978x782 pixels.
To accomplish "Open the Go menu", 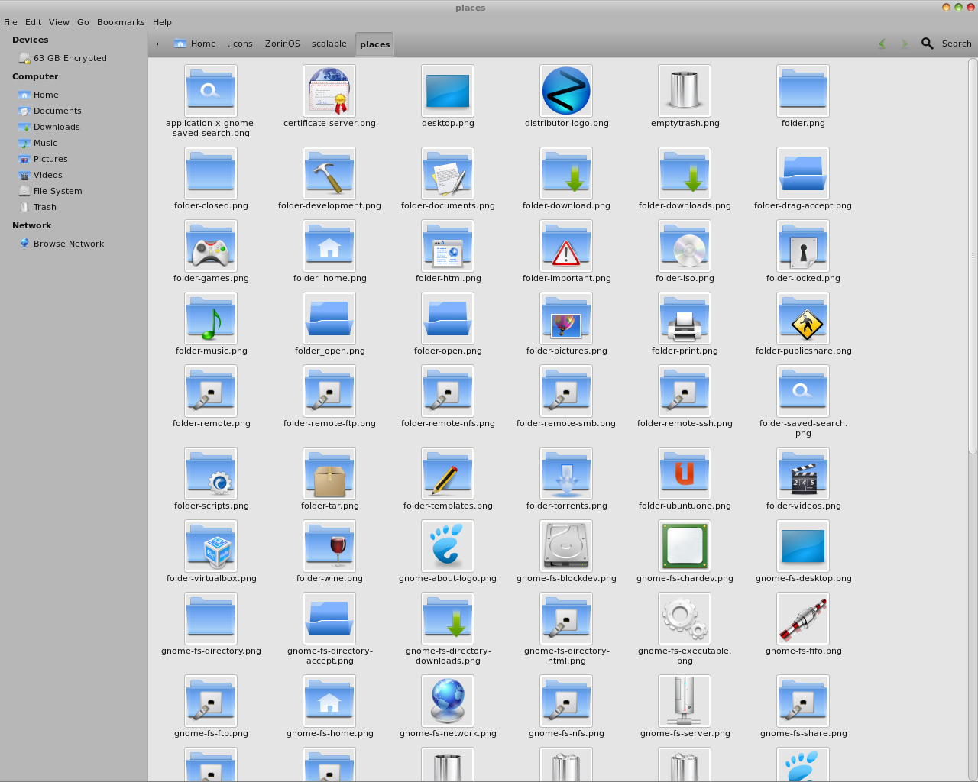I will click(x=83, y=22).
